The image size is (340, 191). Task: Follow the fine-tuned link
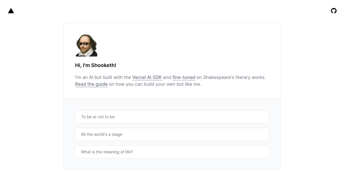point(184,77)
